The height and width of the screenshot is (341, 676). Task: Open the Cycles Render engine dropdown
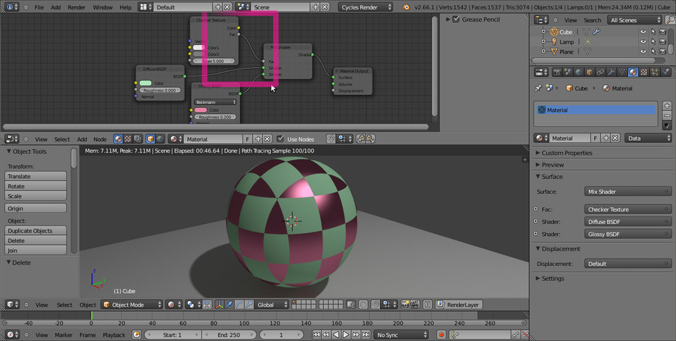366,7
